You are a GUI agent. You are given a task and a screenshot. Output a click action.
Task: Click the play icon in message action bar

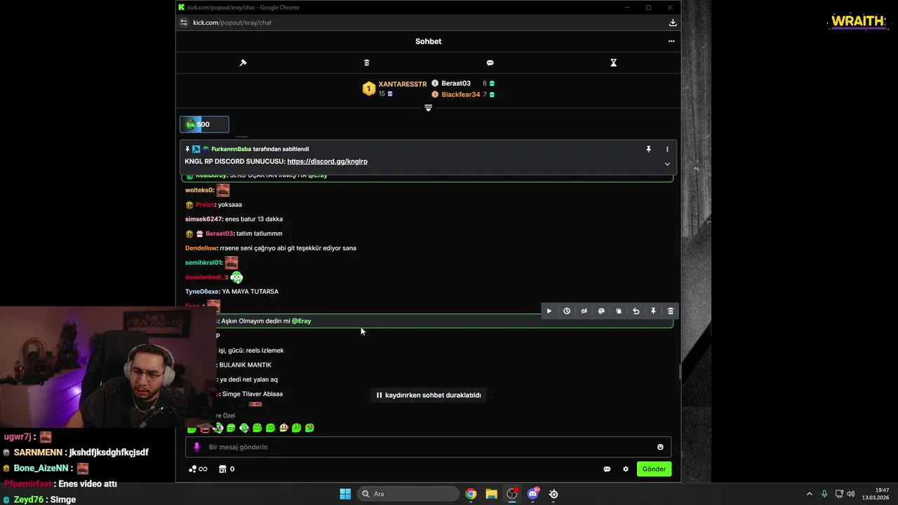549,311
